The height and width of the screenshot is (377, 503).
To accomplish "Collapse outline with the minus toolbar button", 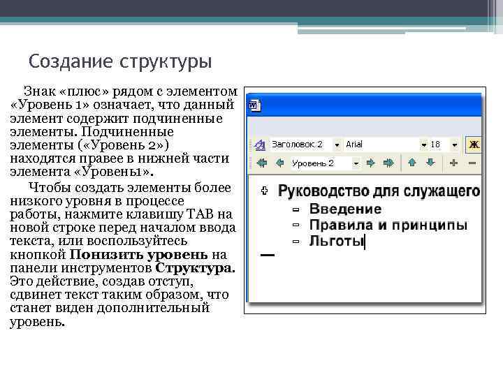I will point(472,163).
